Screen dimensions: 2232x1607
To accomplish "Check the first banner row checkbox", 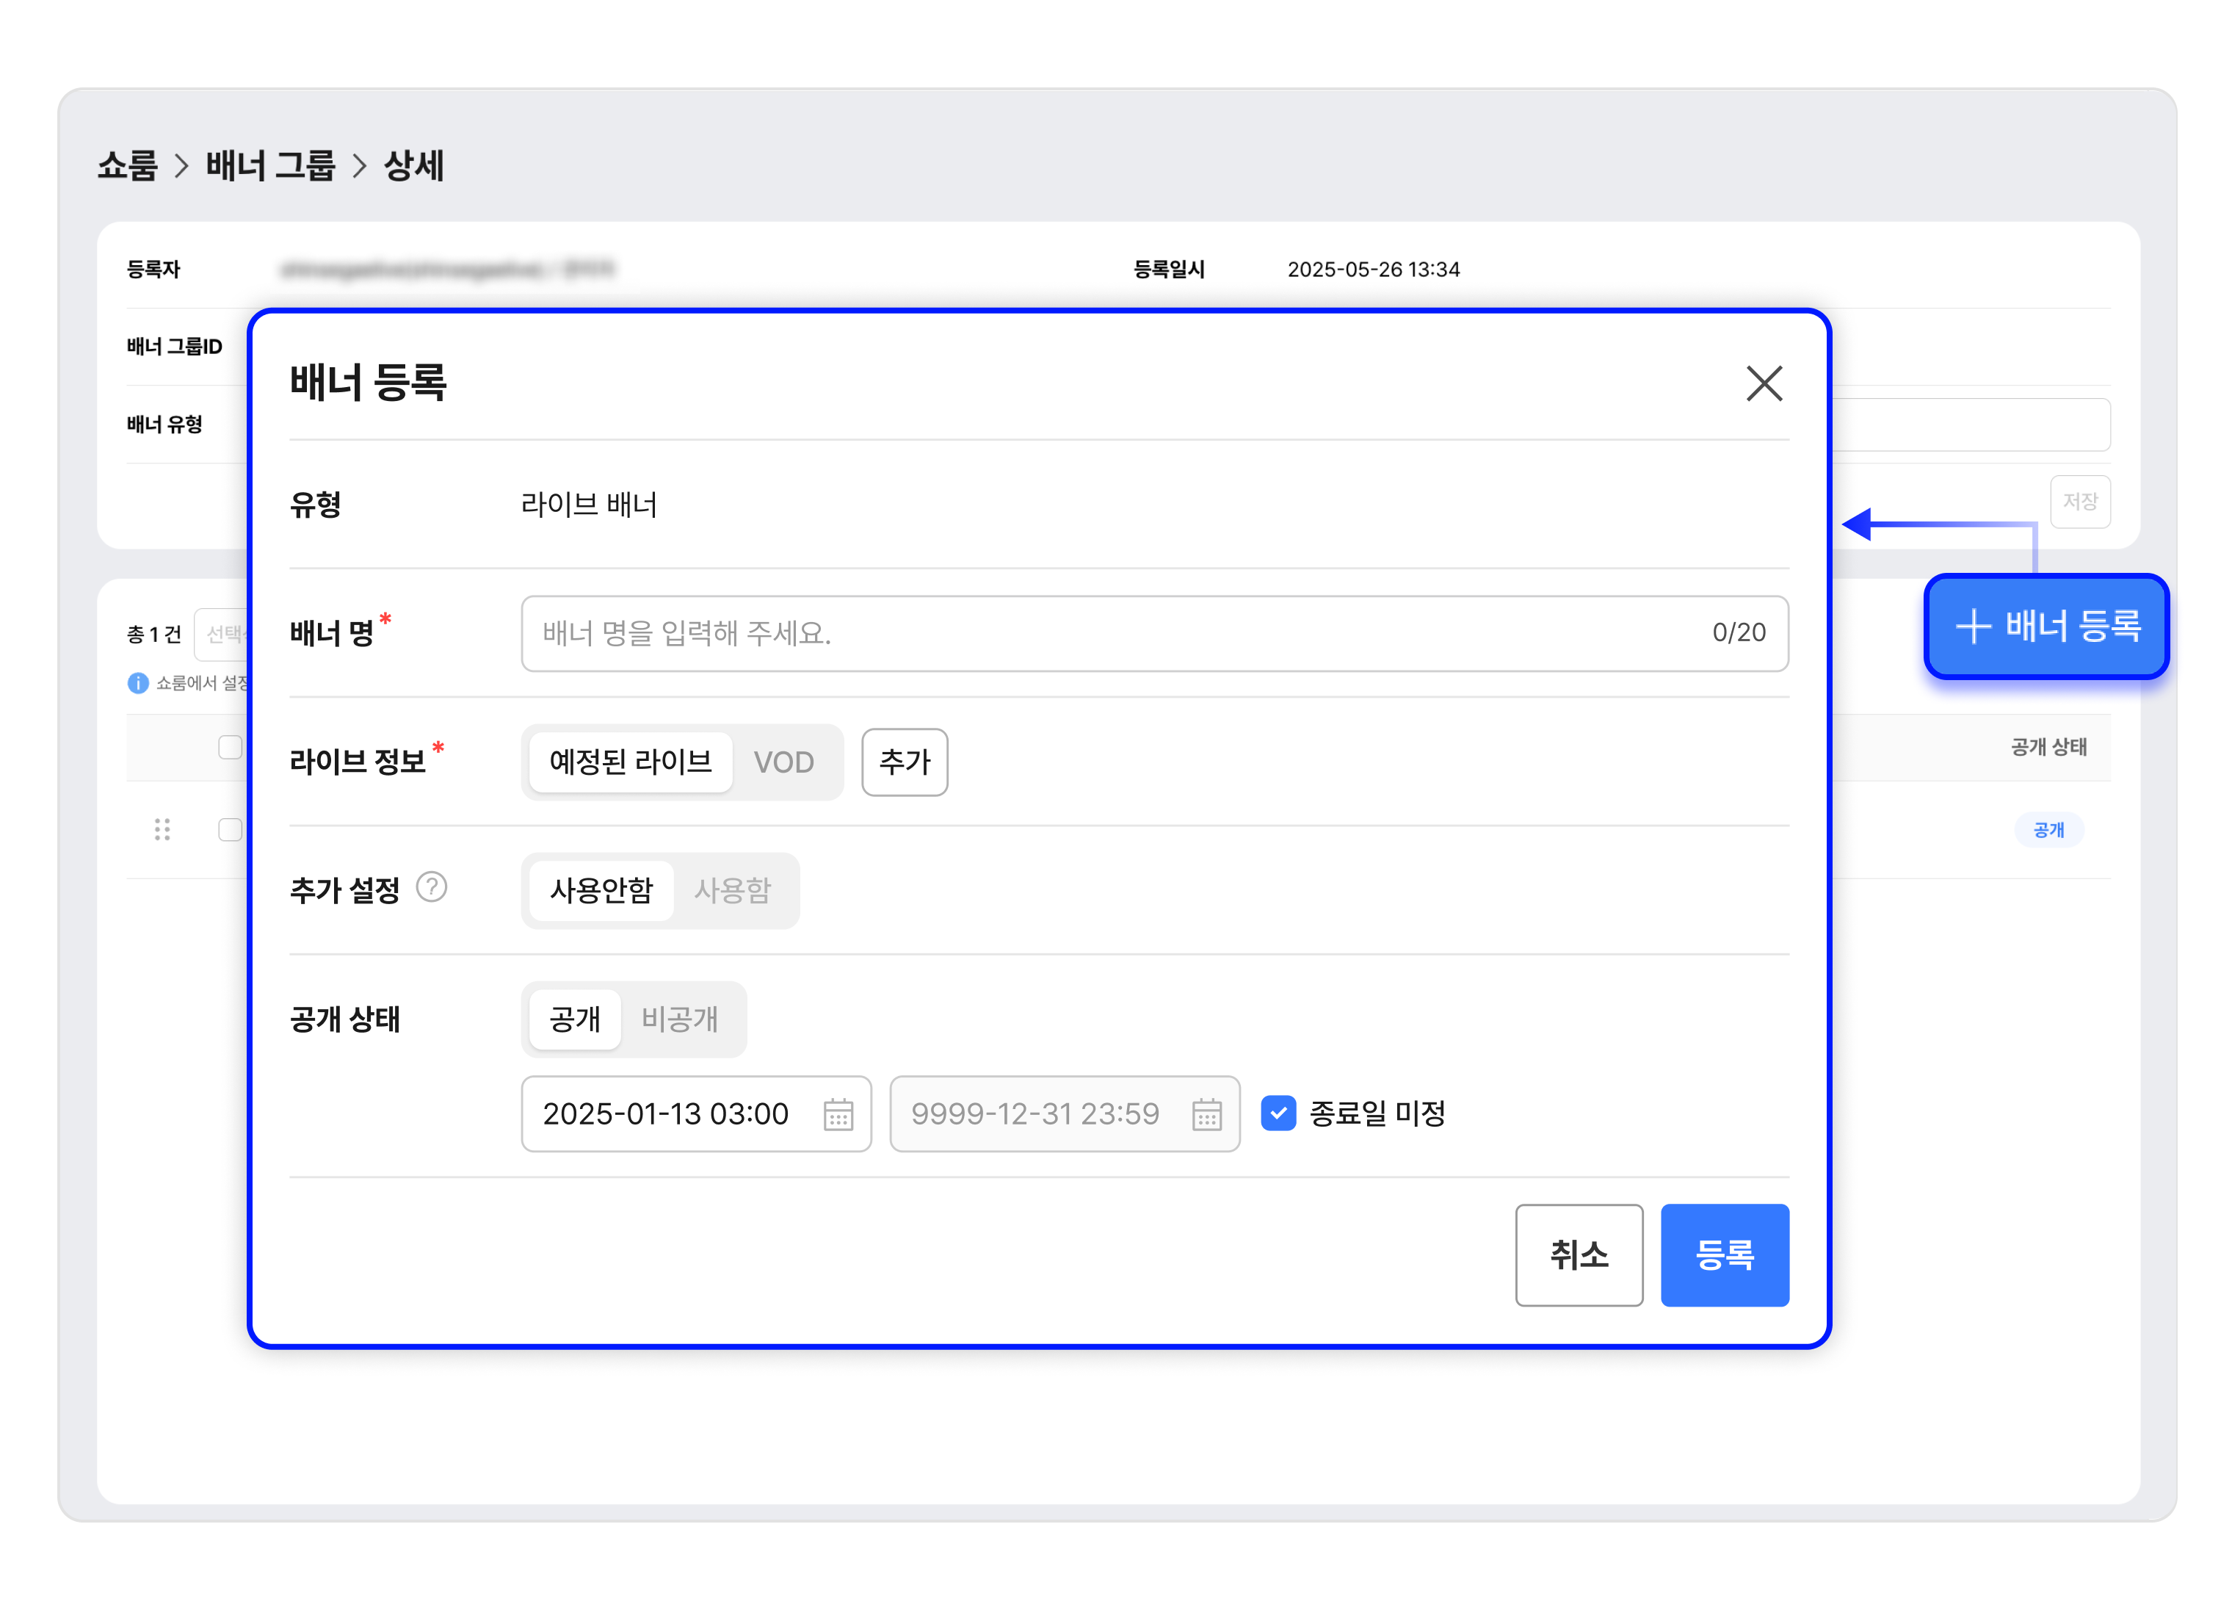I will click(231, 829).
